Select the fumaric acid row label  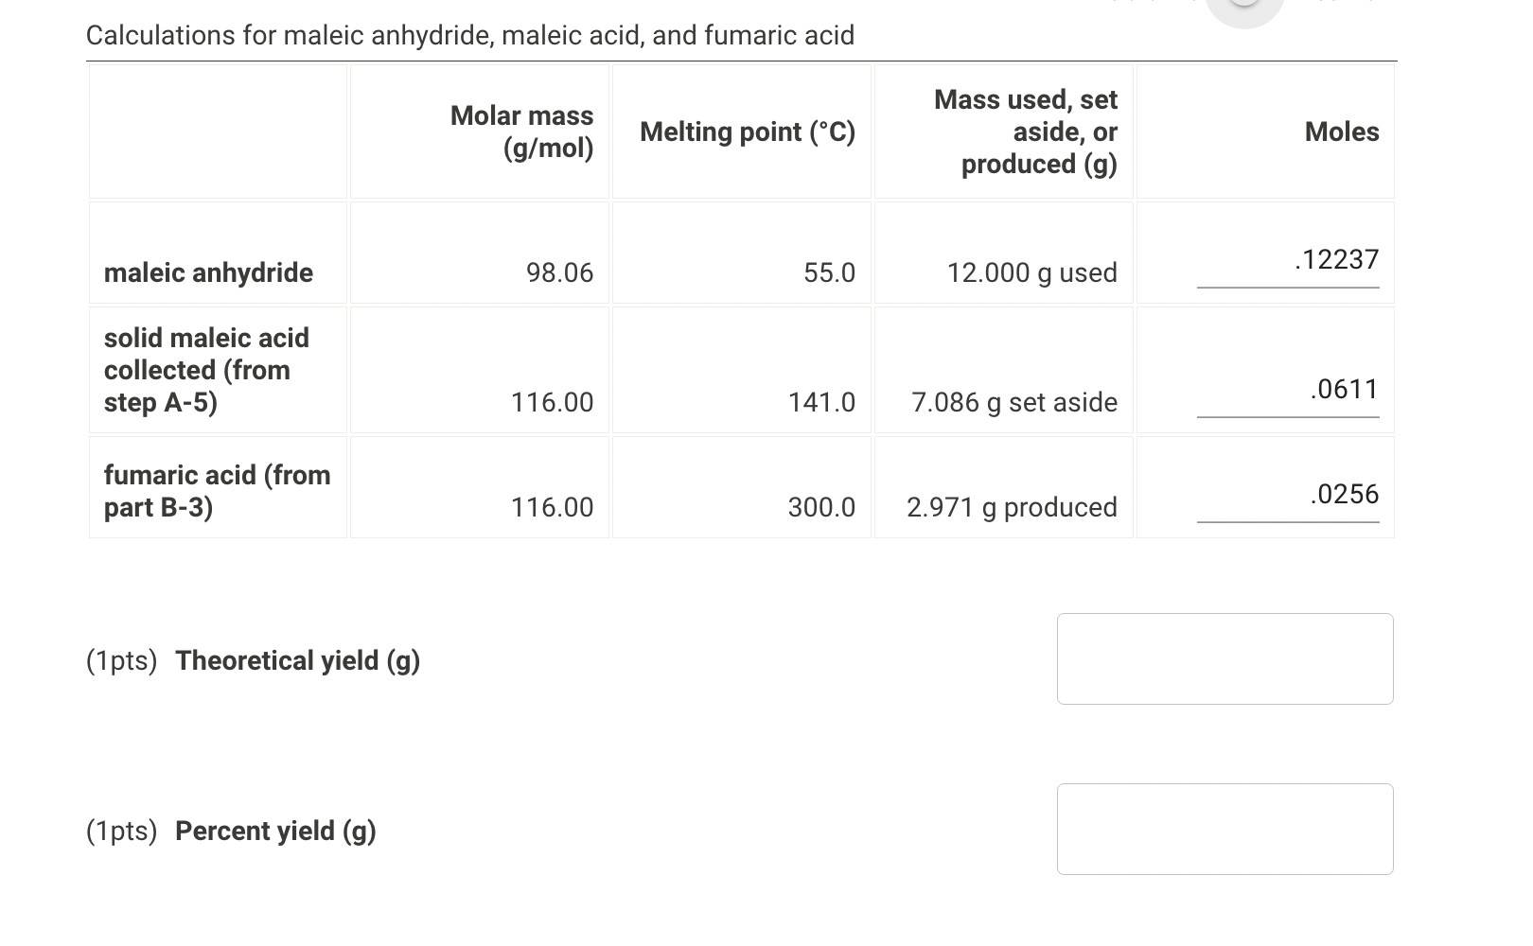coord(218,491)
